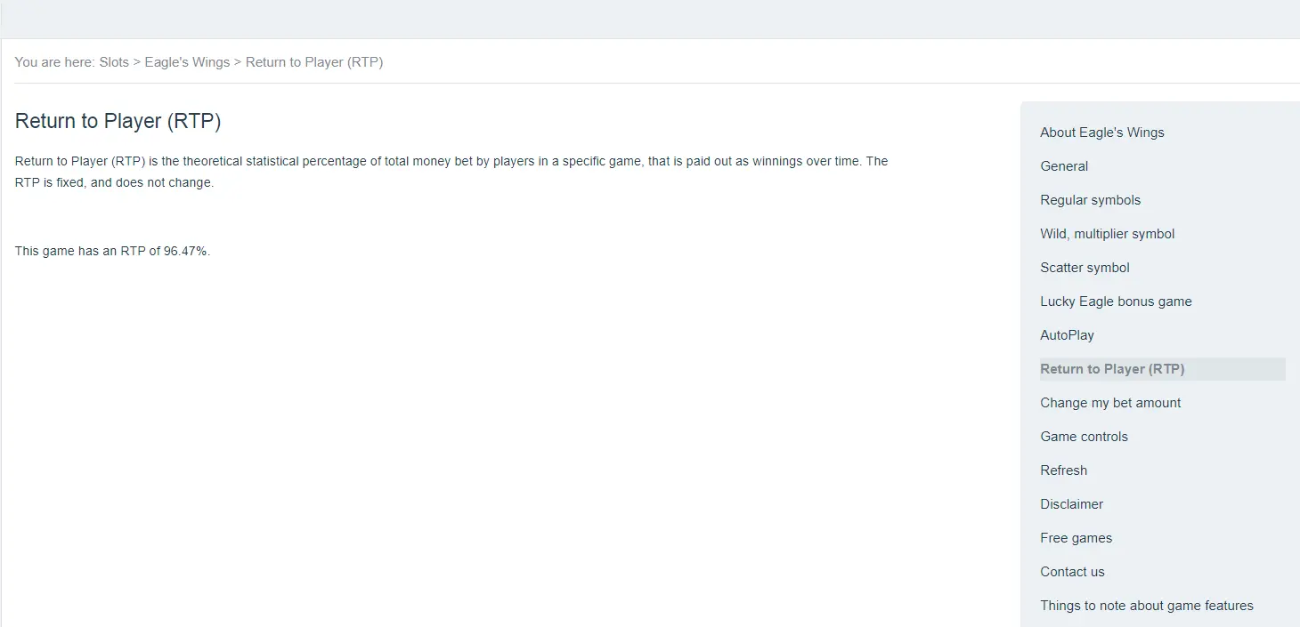Select highlighted Return to Player (RTP) item
1300x627 pixels.
pyautogui.click(x=1162, y=369)
